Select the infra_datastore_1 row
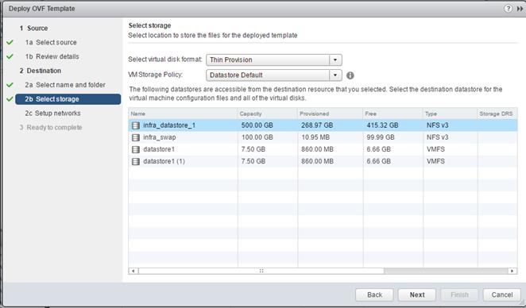The height and width of the screenshot is (308, 526). click(323, 125)
